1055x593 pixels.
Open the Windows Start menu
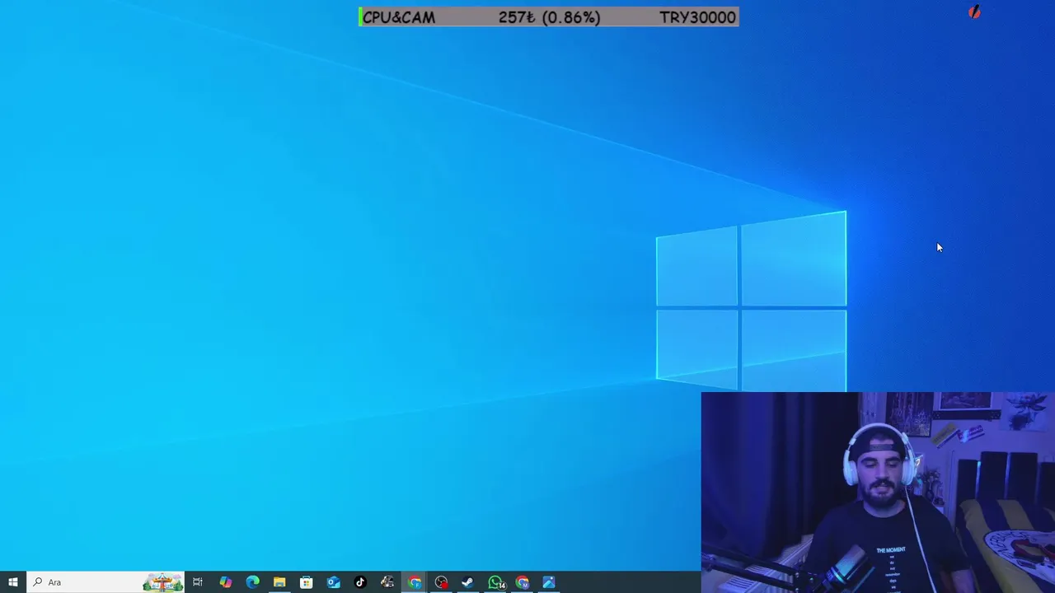12,582
